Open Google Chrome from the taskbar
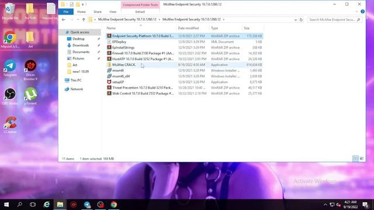Image resolution: width=374 pixels, height=210 pixels. tap(114, 205)
